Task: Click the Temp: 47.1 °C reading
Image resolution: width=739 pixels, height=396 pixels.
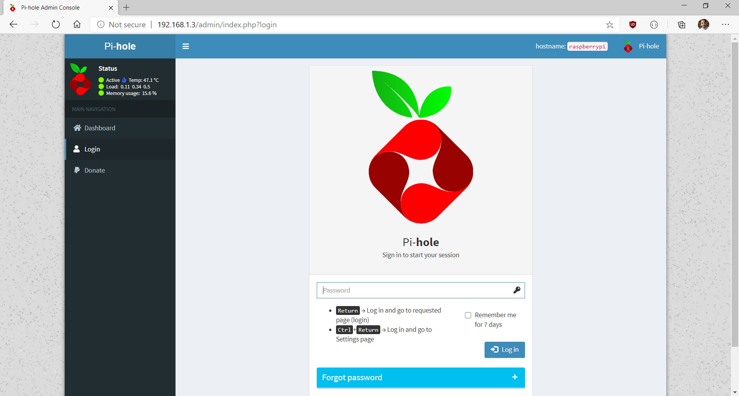Action: (x=143, y=80)
